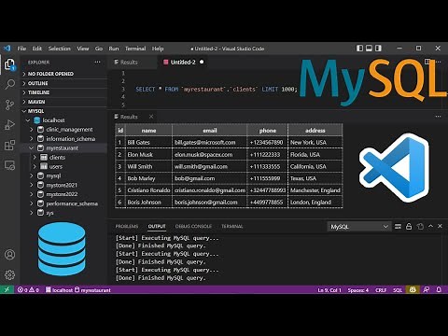Select the performance_schema database row
Viewport: 448px width, 336px height.
click(x=63, y=203)
